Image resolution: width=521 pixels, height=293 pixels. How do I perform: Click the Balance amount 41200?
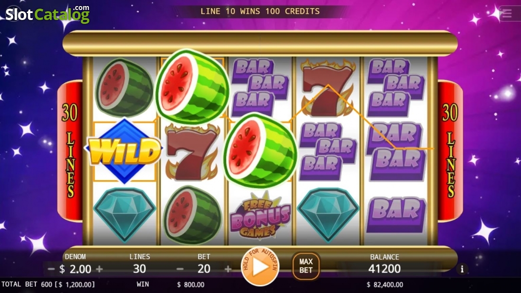[x=384, y=269]
